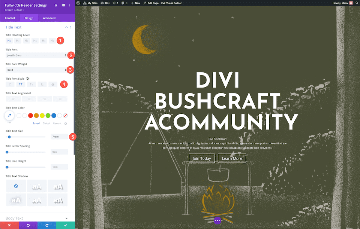The image size is (360, 229).
Task: Switch to the Advanced tab
Action: [49, 18]
